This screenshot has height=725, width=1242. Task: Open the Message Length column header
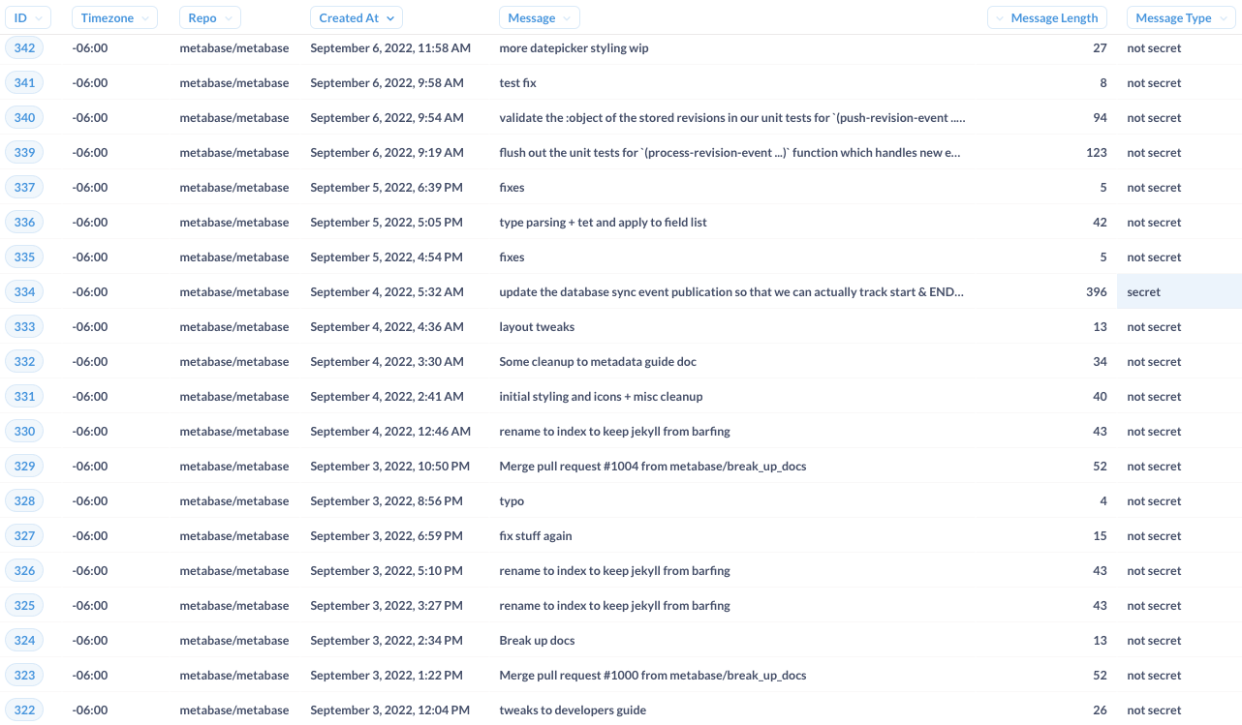coord(1047,17)
